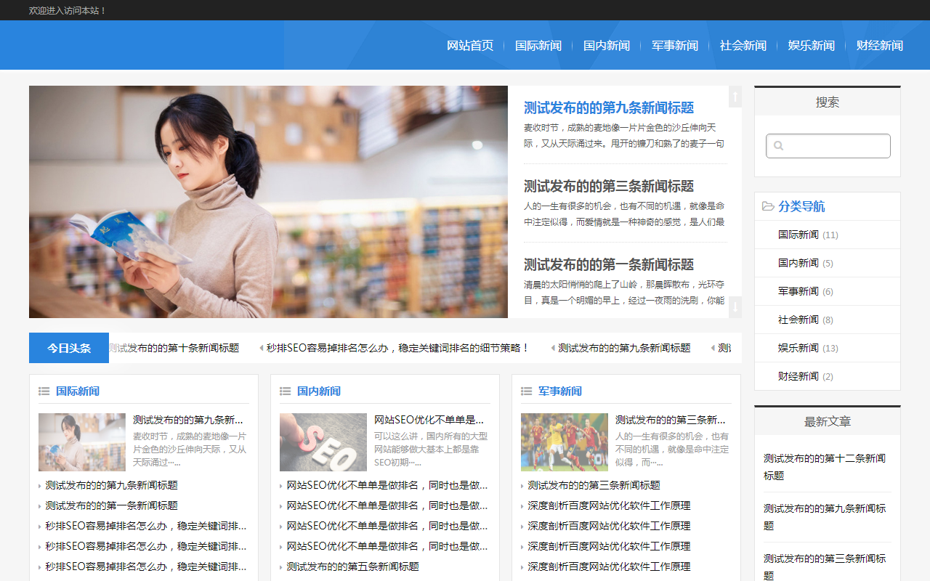
Task: Click the SEO thumbnail in 国内新闻 section
Action: pyautogui.click(x=323, y=442)
